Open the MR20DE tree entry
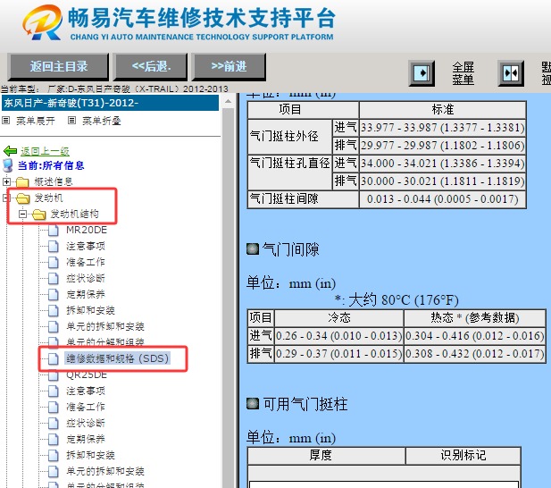 (x=87, y=230)
